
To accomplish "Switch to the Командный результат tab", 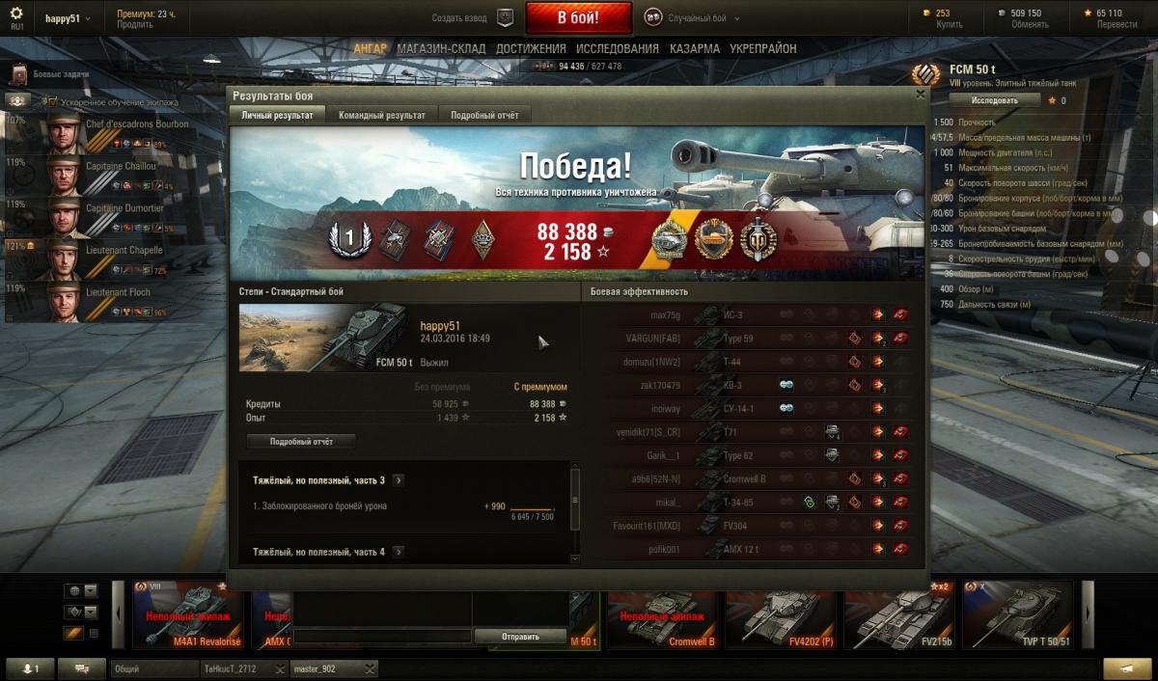I will [x=382, y=115].
